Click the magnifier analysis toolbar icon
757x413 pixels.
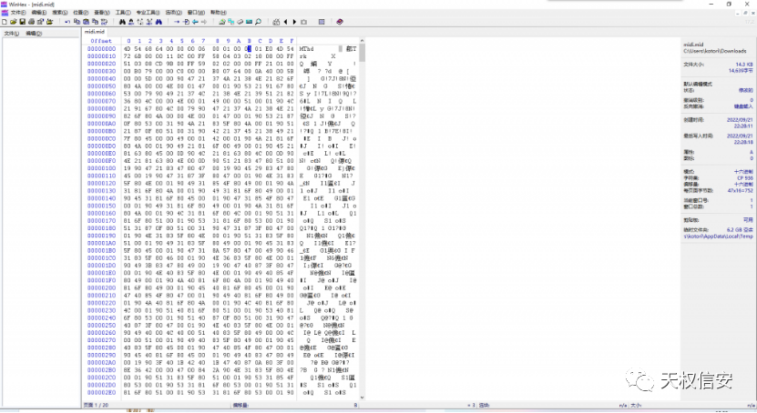pos(259,20)
